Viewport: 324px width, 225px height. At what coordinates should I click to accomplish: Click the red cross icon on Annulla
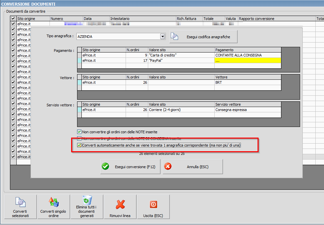[168, 166]
